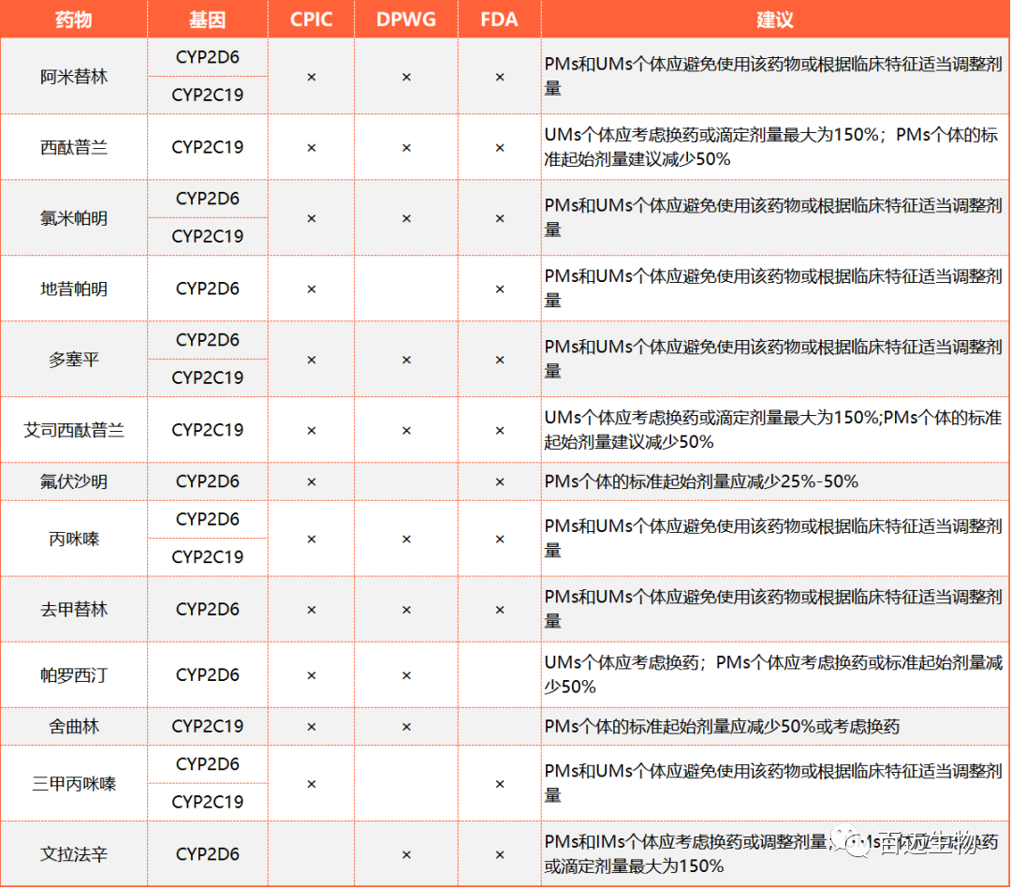Click CYP2D6 in the 多塞平 row
This screenshot has height=888, width=1011.
pos(208,340)
